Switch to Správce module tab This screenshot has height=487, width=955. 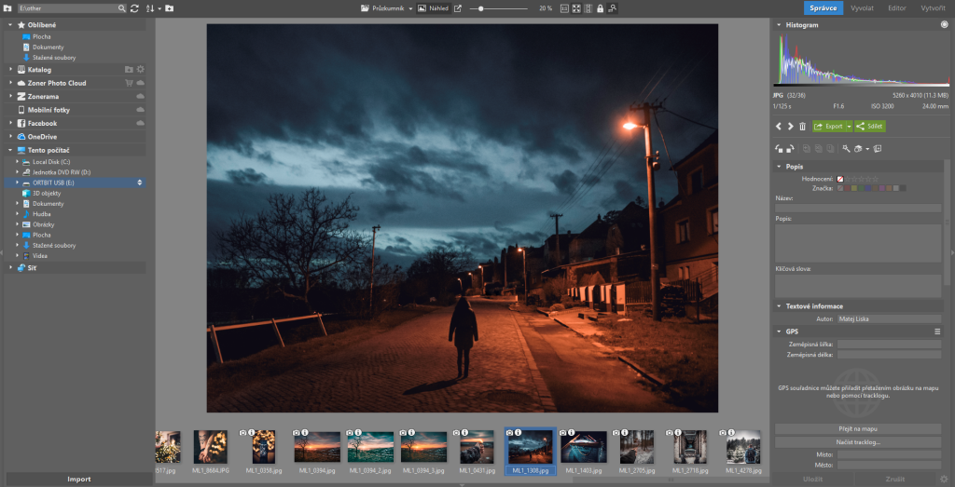tap(824, 7)
